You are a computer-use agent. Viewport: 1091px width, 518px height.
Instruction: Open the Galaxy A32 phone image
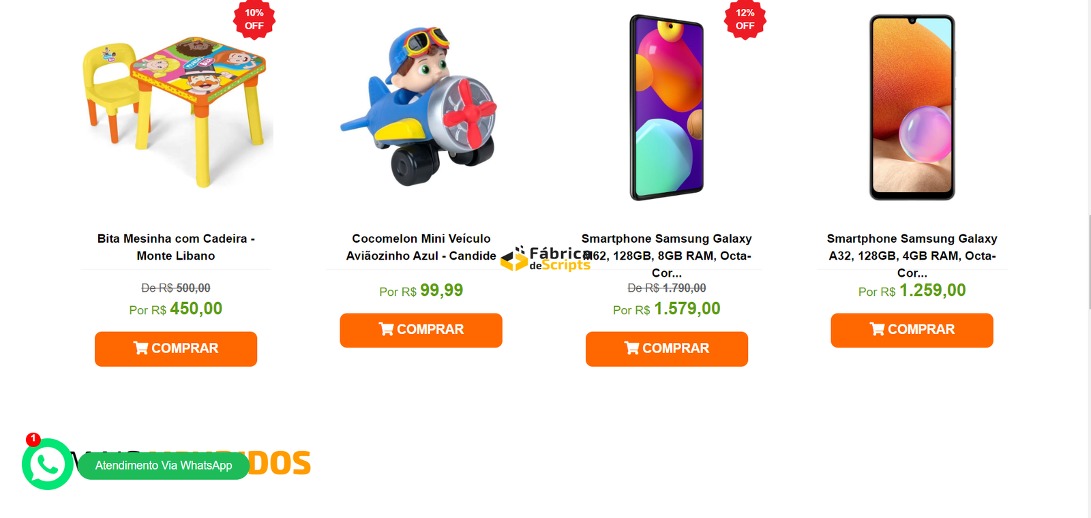pyautogui.click(x=912, y=107)
